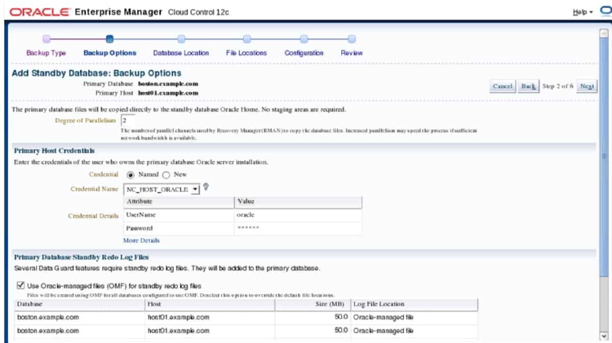Viewport: 612px width, 343px height.
Task: Open the More Details link
Action: coord(141,240)
